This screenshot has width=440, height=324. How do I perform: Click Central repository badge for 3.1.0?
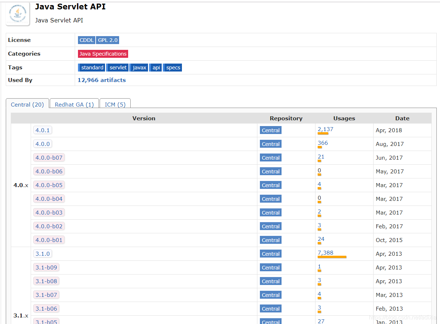[271, 254]
